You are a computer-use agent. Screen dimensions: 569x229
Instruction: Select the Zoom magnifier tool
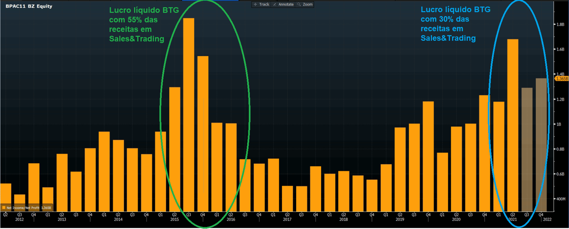305,4
